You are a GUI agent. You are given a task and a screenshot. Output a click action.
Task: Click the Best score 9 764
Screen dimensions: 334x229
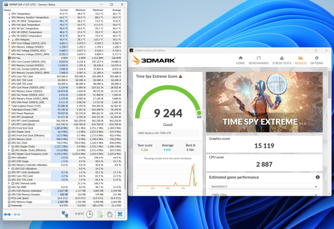[x=190, y=150]
